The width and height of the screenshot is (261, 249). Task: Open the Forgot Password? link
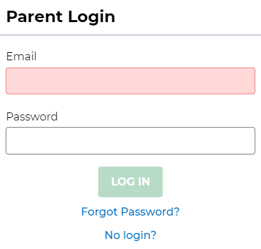click(x=130, y=212)
